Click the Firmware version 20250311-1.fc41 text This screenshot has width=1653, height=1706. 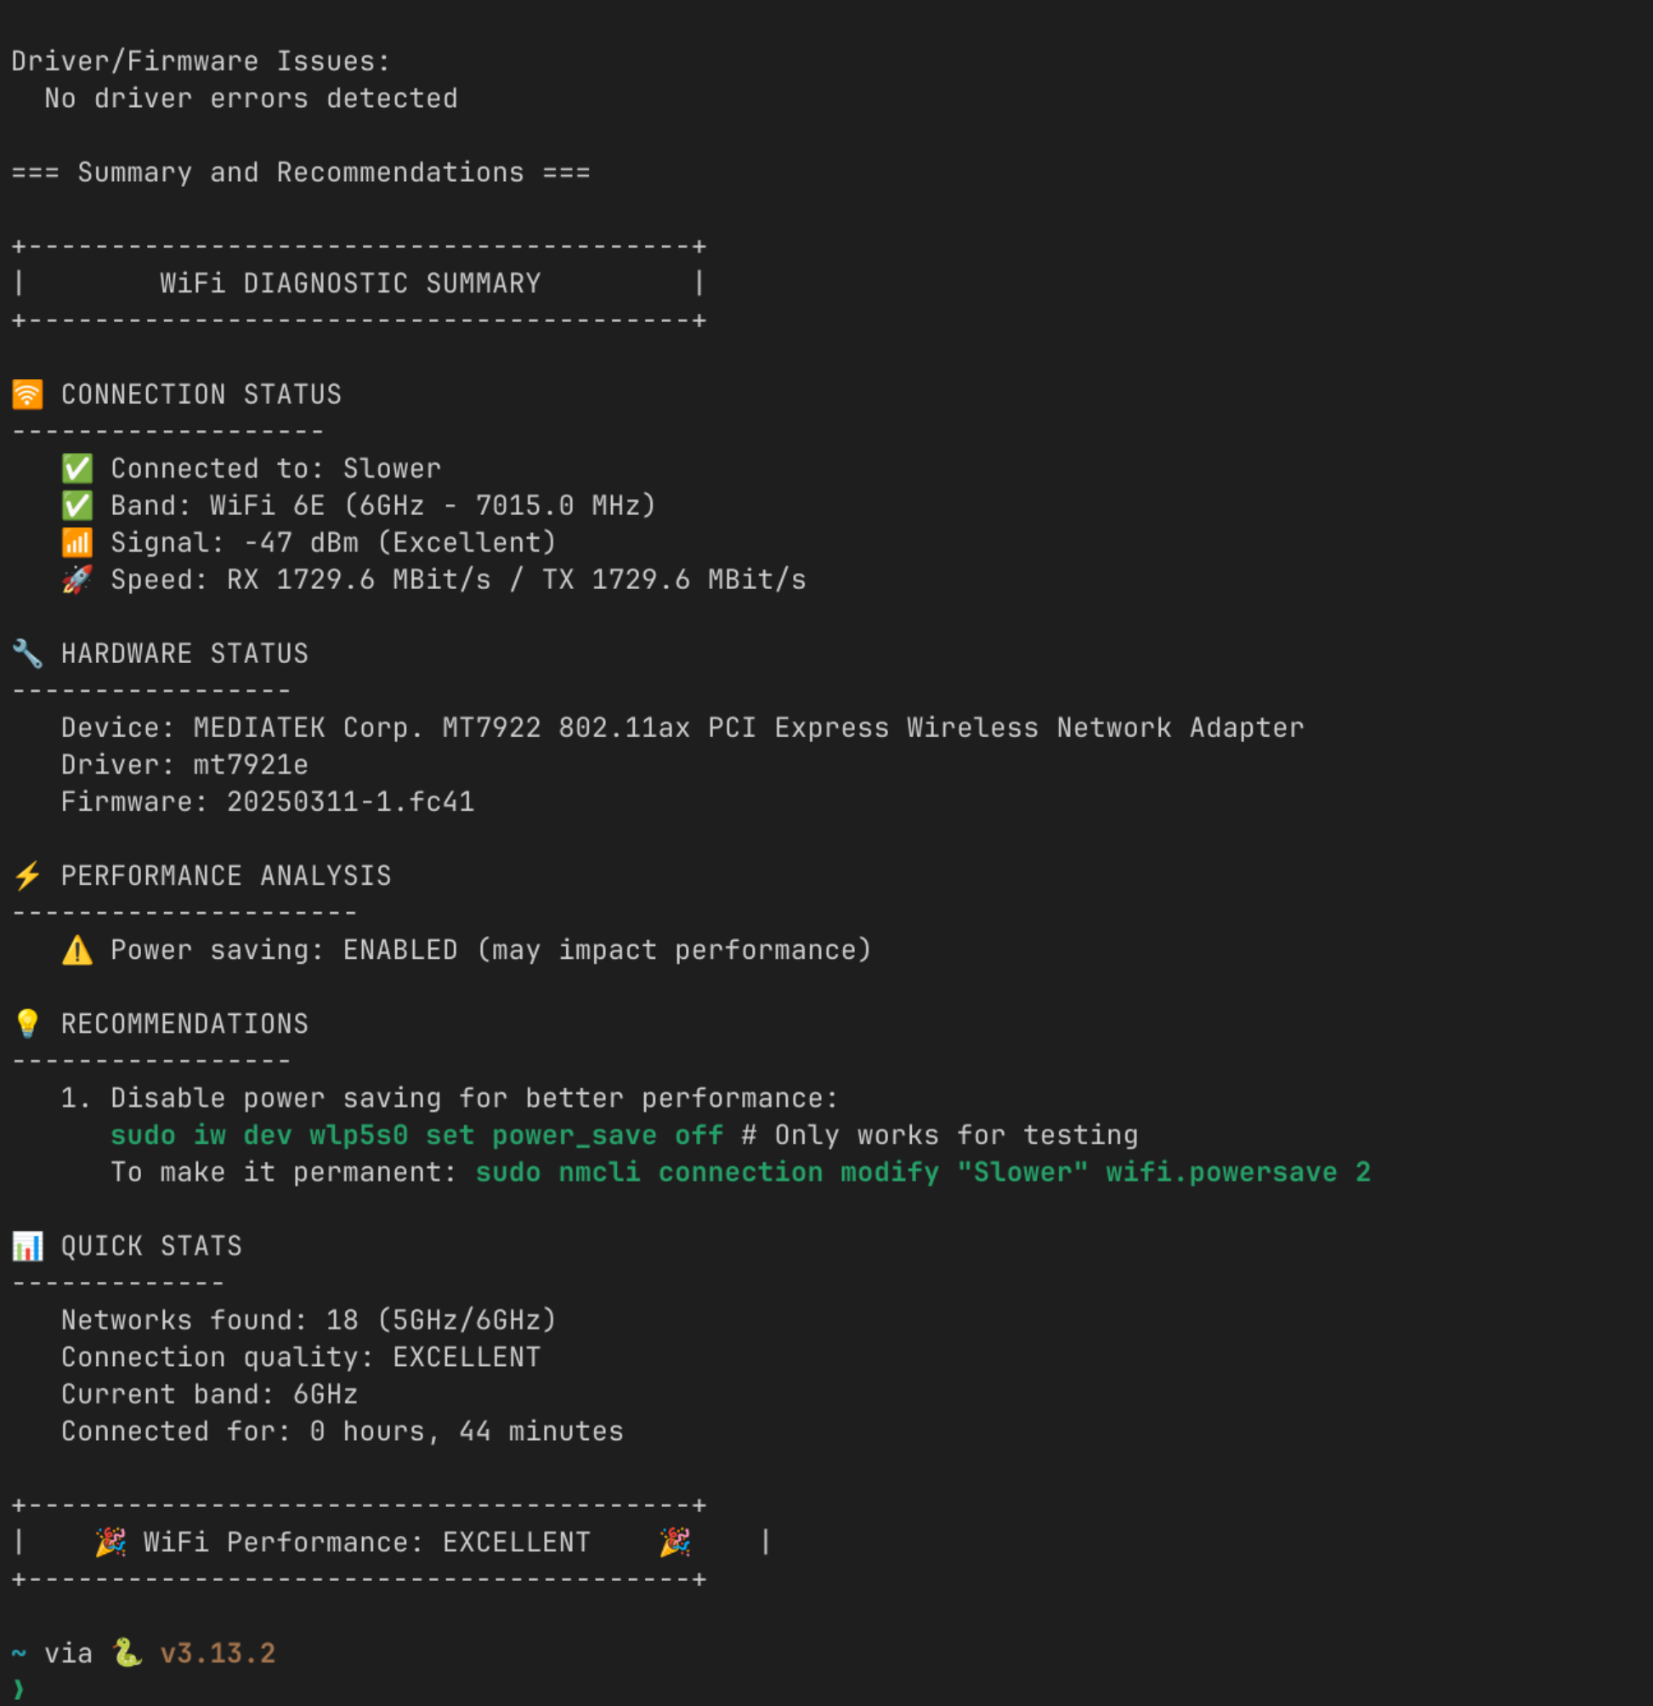pyautogui.click(x=350, y=802)
